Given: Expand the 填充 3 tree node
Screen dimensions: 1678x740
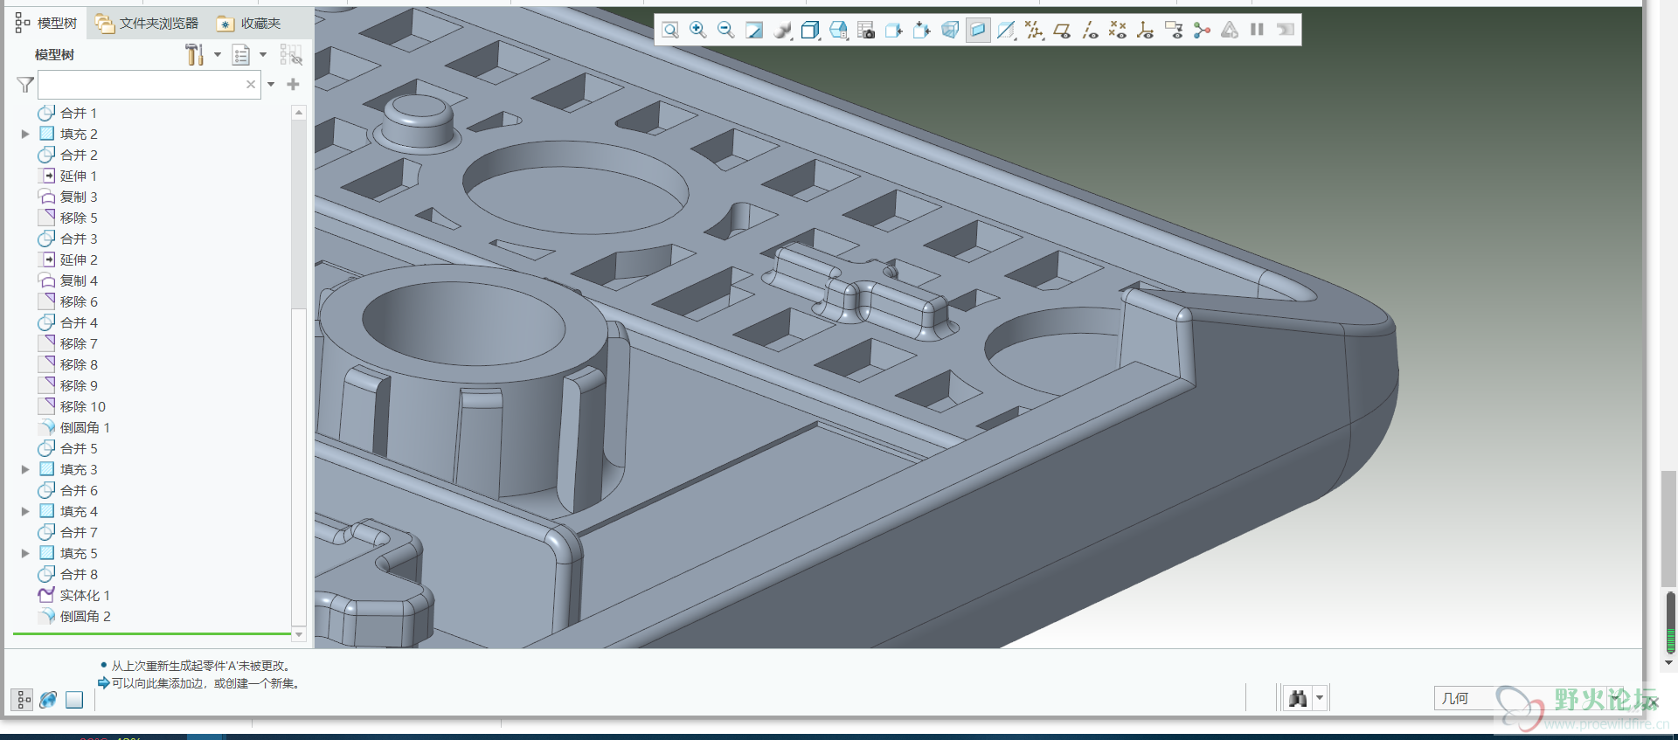Looking at the screenshot, I should (25, 469).
